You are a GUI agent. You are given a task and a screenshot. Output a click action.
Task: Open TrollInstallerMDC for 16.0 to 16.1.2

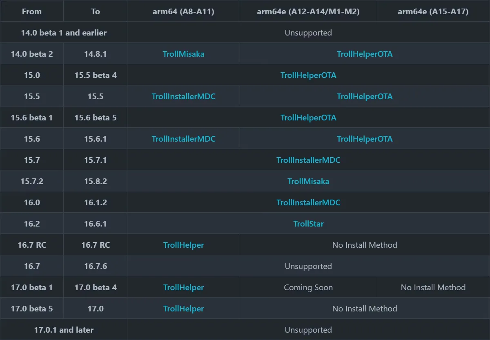[308, 202]
